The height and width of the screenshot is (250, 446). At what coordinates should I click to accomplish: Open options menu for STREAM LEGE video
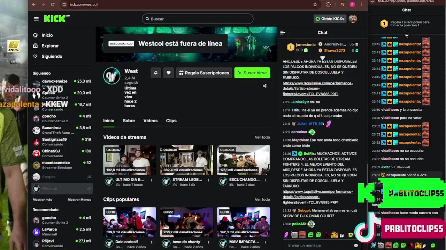tap(208, 180)
